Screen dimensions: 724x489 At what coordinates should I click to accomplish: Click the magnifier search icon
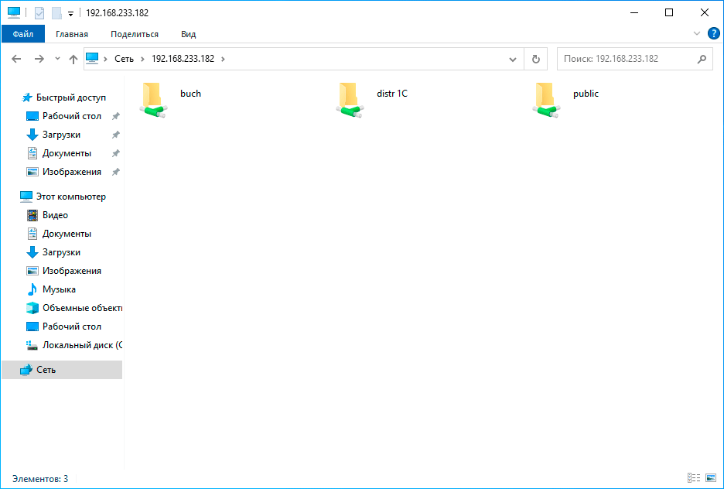702,59
